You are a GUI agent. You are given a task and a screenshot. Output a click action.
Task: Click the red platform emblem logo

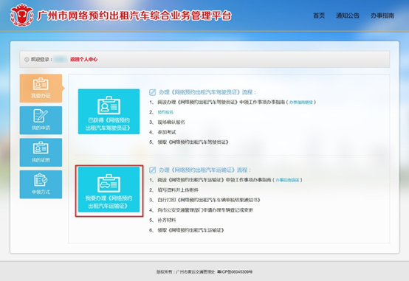click(22, 15)
